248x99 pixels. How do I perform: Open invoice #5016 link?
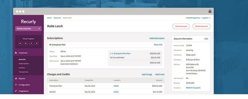coord(116,86)
